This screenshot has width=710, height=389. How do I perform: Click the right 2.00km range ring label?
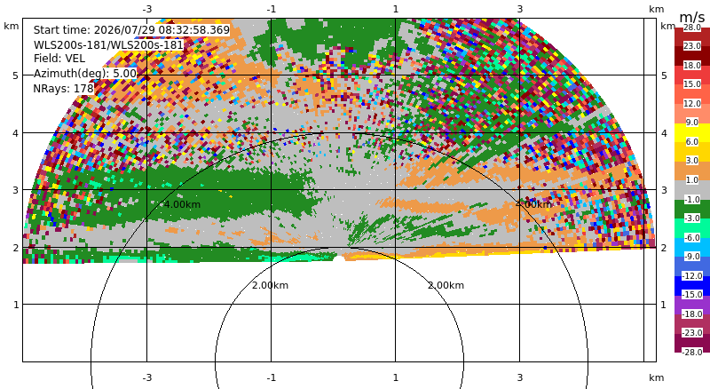tap(446, 285)
